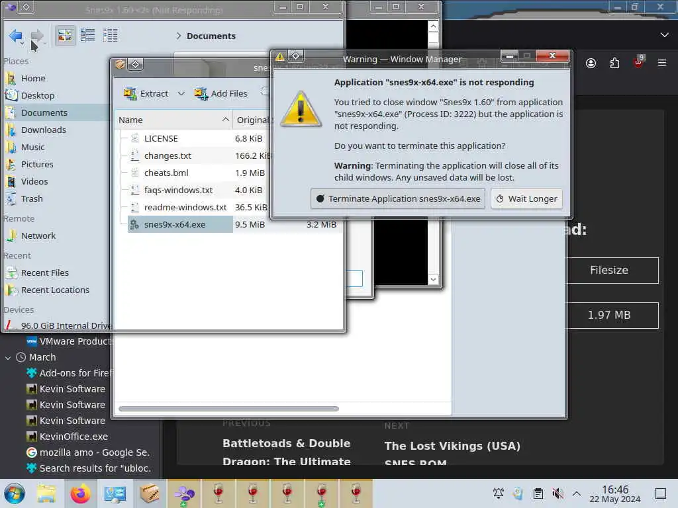Open file manager from taskbar
678x508 pixels.
click(46, 493)
